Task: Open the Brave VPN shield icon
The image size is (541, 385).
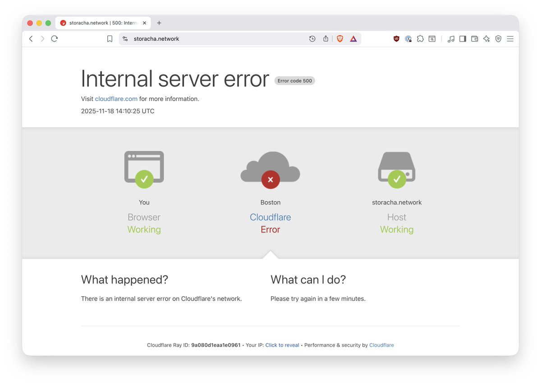Action: coord(498,39)
